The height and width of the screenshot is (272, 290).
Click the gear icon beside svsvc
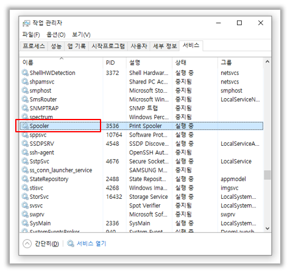coord(25,206)
